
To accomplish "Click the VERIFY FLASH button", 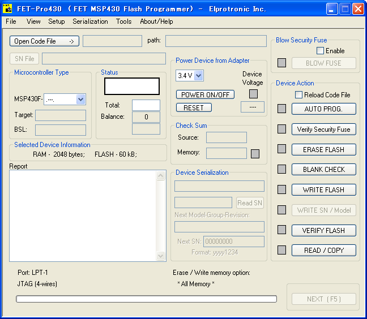I will coord(324,230).
